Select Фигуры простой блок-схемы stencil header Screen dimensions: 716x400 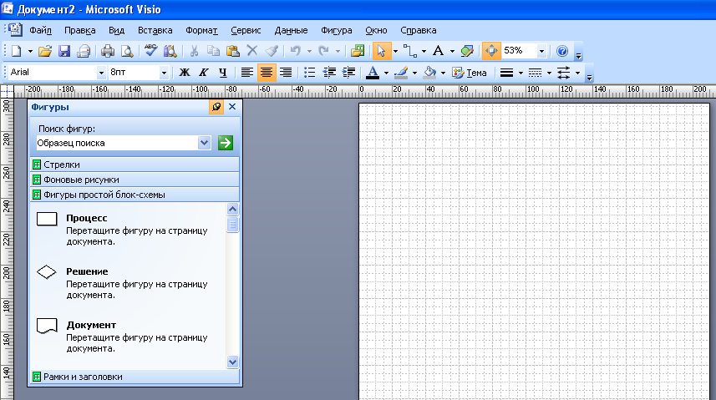point(135,195)
